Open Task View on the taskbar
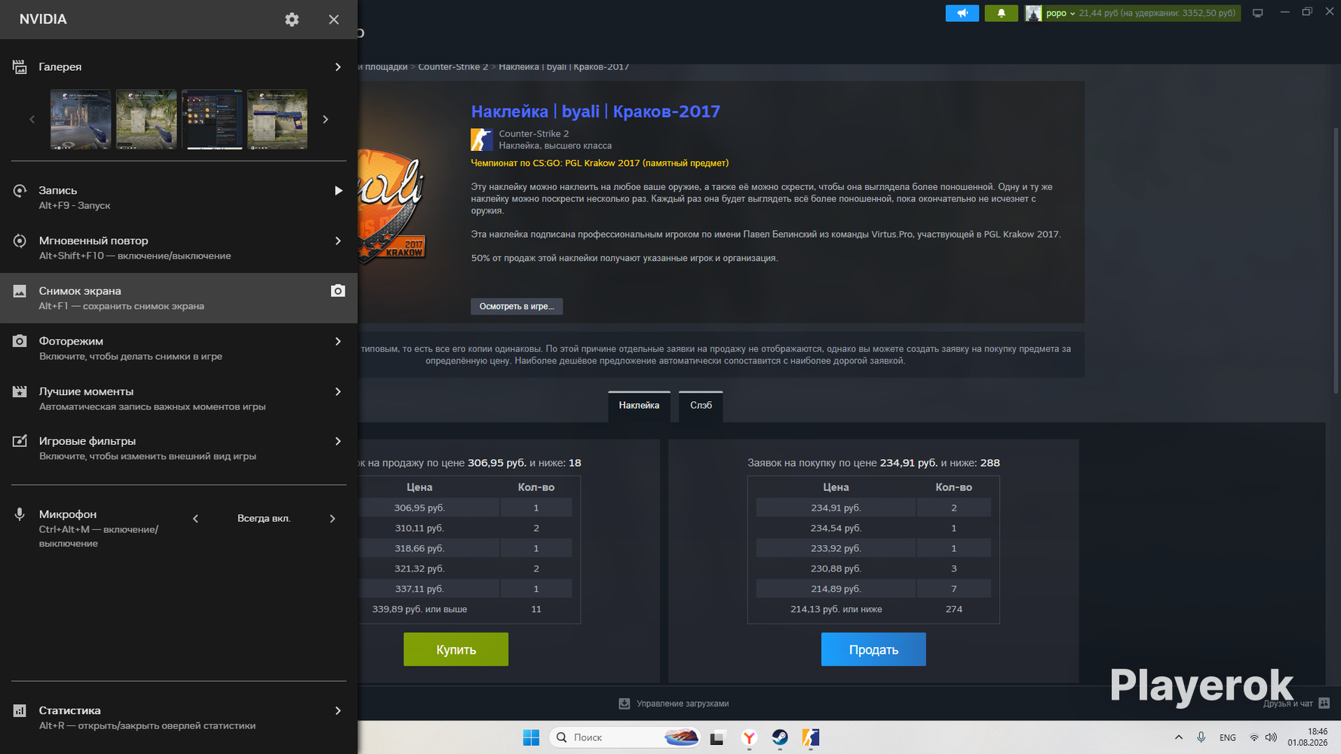Viewport: 1341px width, 754px height. point(717,737)
